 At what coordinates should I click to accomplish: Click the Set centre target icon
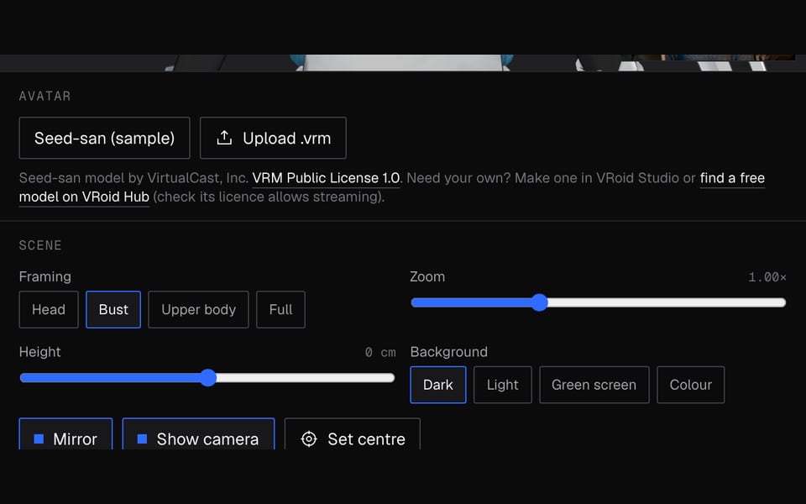pyautogui.click(x=309, y=438)
